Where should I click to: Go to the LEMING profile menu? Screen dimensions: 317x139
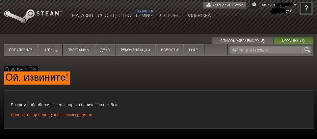[145, 15]
